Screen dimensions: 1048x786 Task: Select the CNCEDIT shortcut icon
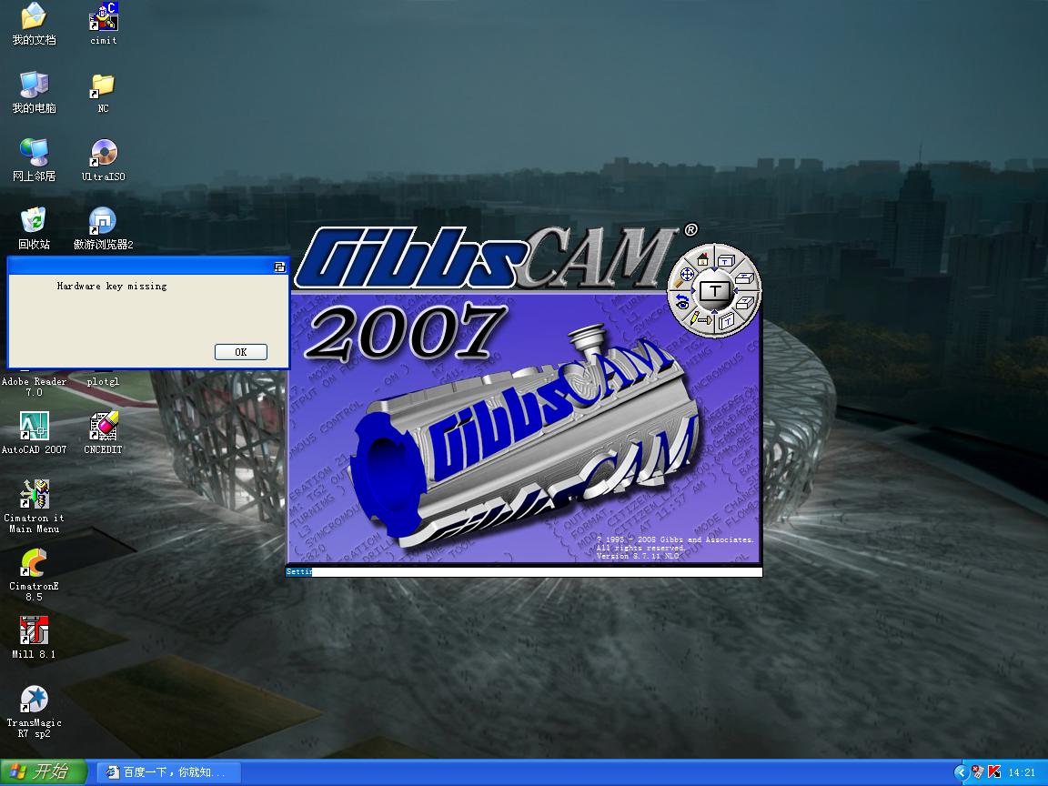(x=103, y=426)
